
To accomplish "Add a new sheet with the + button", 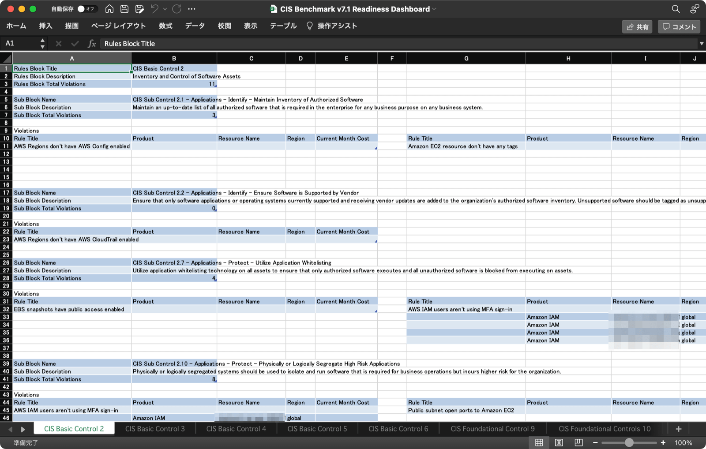I will point(678,428).
